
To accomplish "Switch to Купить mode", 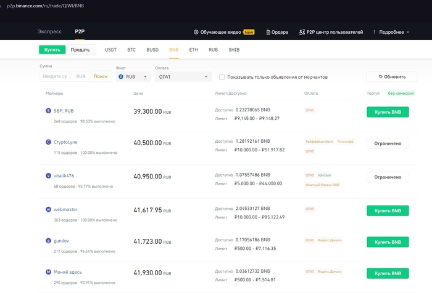I will point(52,50).
